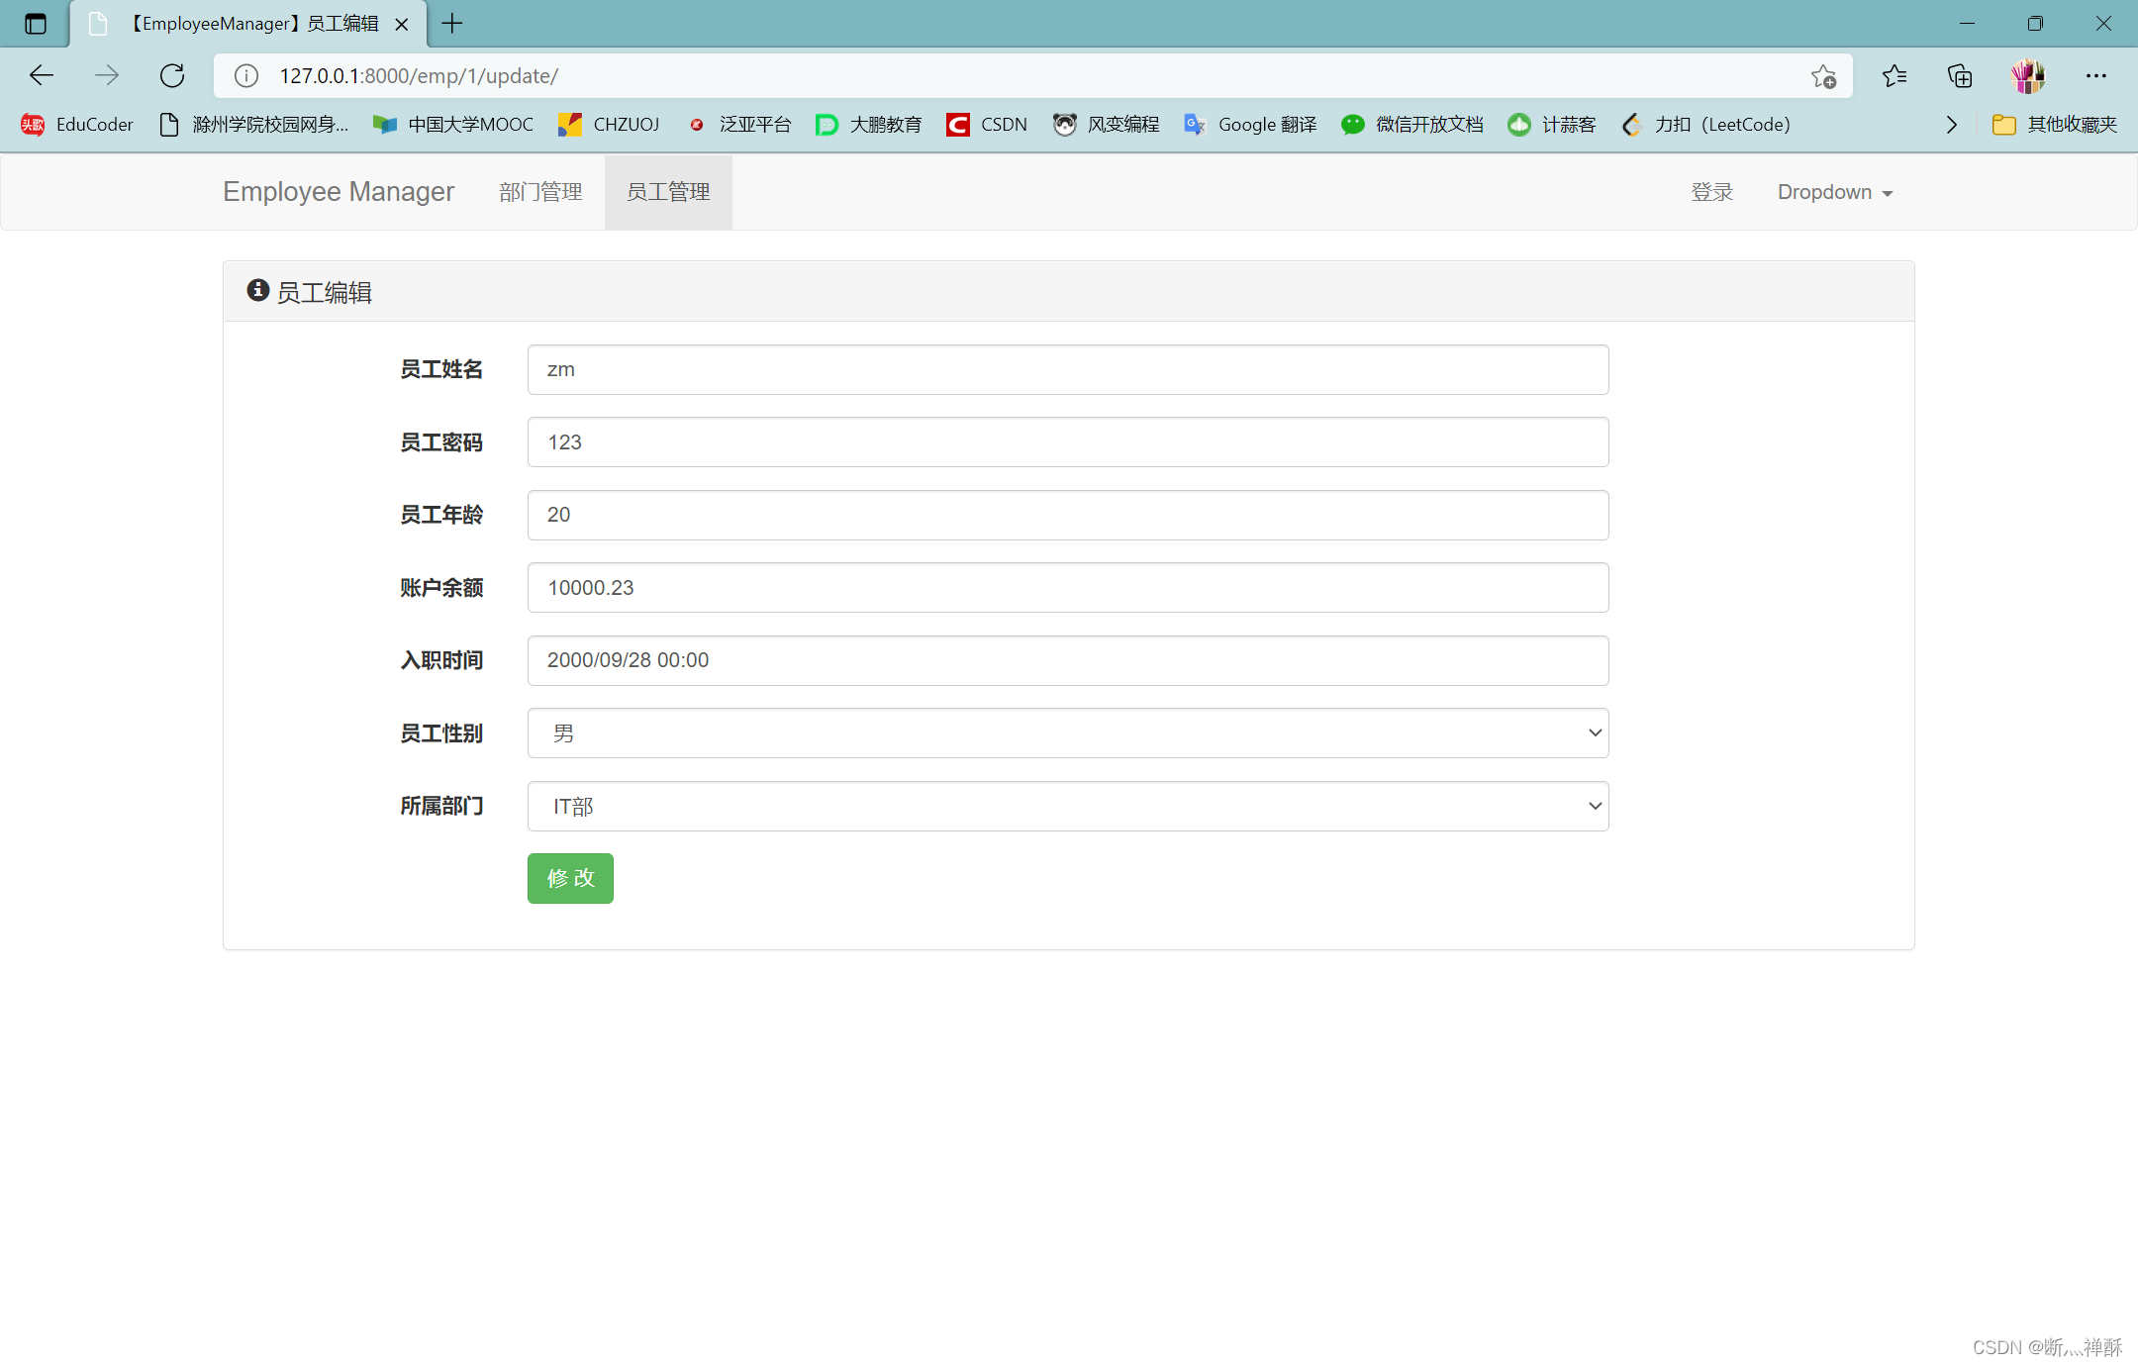Open the CSDN bookmark
Viewport: 2138px width, 1366px height.
[x=987, y=125]
